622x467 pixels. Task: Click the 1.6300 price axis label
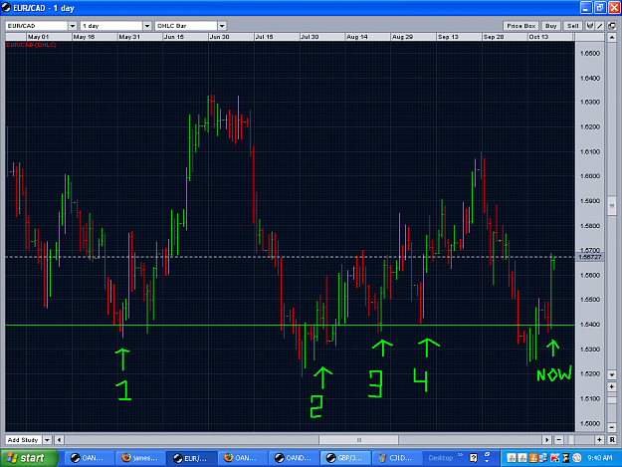coord(590,103)
